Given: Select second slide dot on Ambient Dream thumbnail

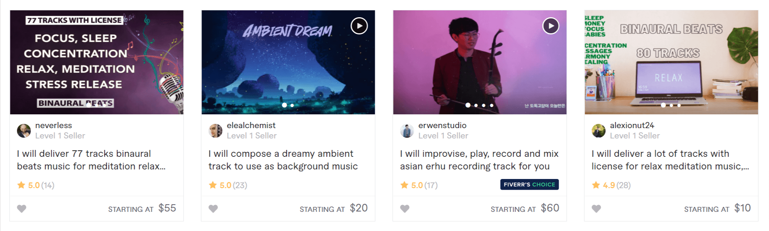Looking at the screenshot, I should pos(292,105).
